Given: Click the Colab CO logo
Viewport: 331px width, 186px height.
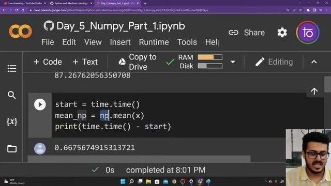Looking at the screenshot, I should click(x=20, y=31).
